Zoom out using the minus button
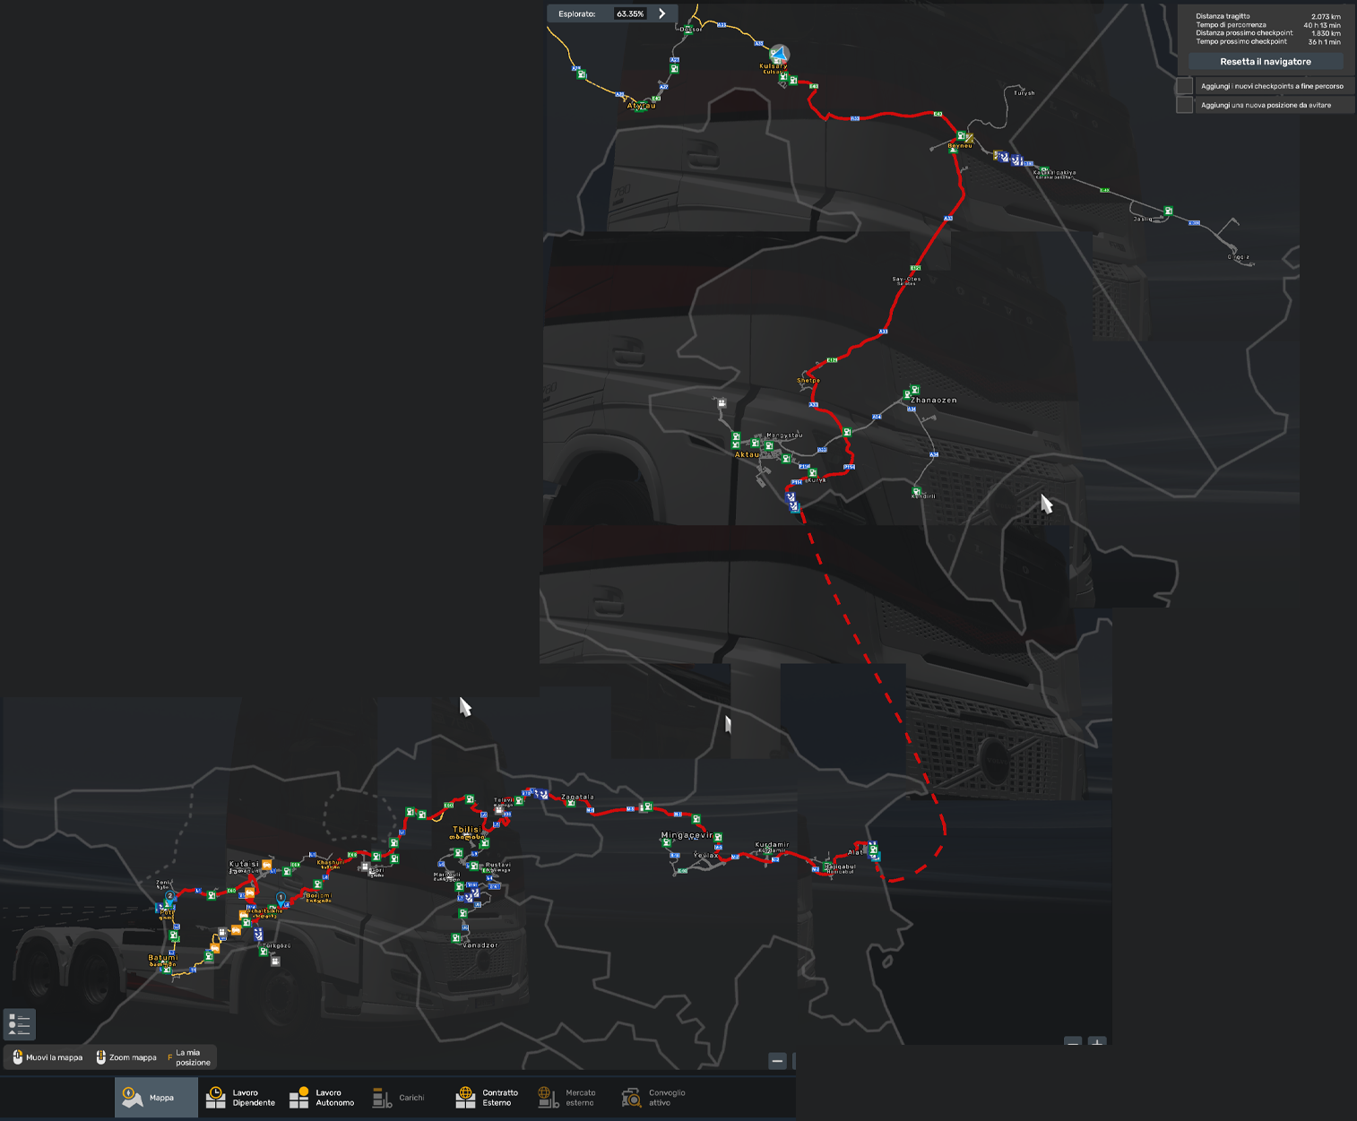The width and height of the screenshot is (1357, 1121). tap(777, 1061)
